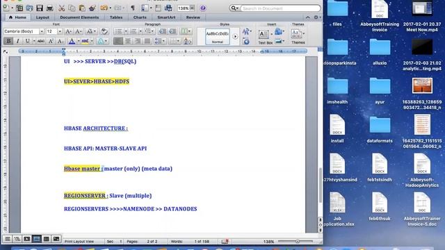445x250 pixels.
Task: Click the New blank document icon
Action: [6, 8]
